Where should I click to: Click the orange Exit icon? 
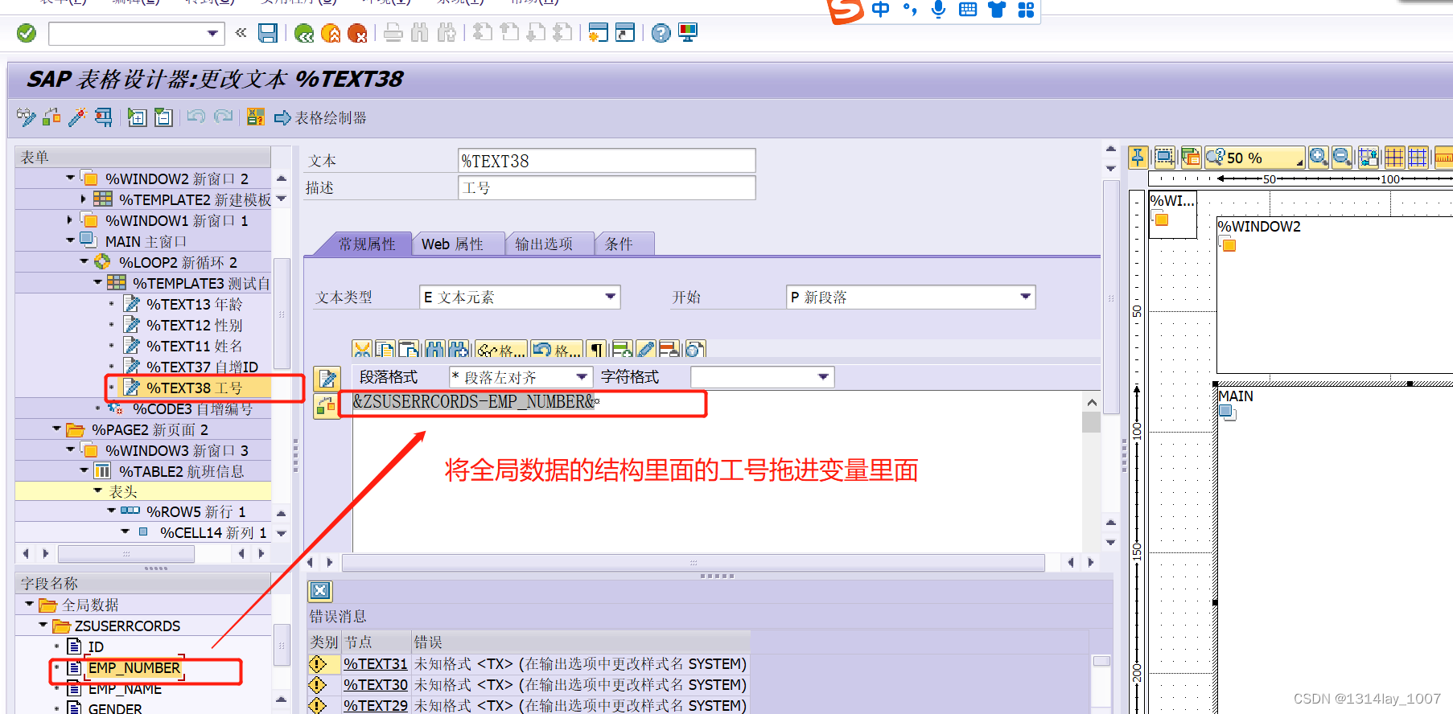click(x=331, y=33)
